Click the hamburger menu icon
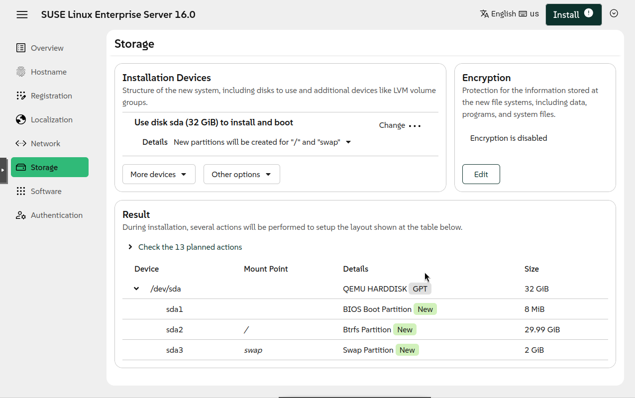 click(22, 14)
